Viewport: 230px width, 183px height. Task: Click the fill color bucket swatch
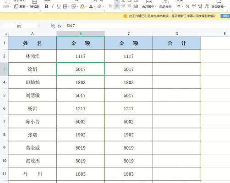(82, 6)
